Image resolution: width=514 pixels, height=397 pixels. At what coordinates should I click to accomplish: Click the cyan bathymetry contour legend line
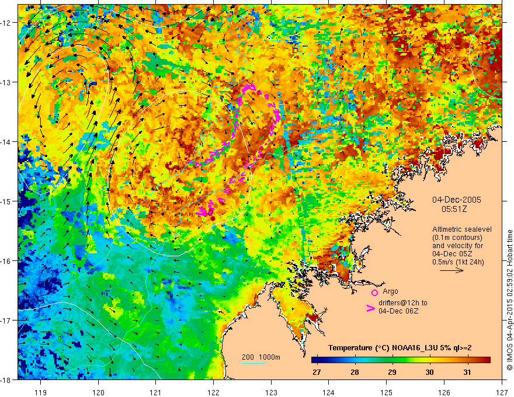point(253,363)
